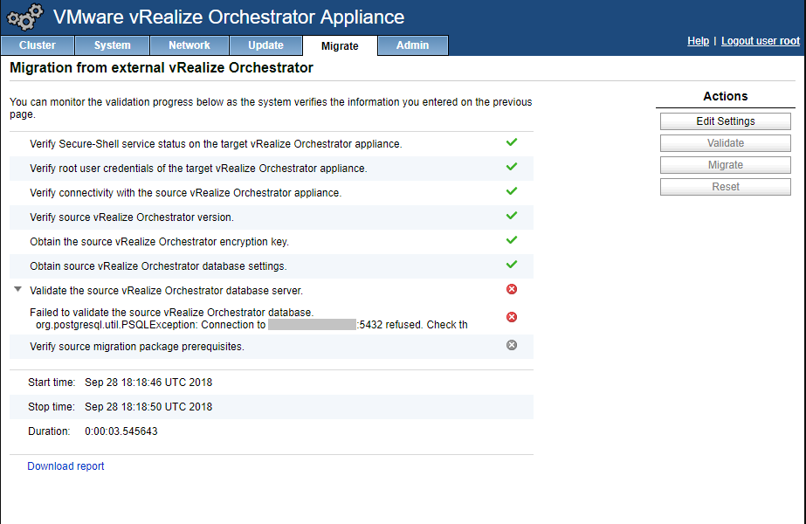Screen dimensions: 806x524
Task: Click the Reset button
Action: [726, 187]
